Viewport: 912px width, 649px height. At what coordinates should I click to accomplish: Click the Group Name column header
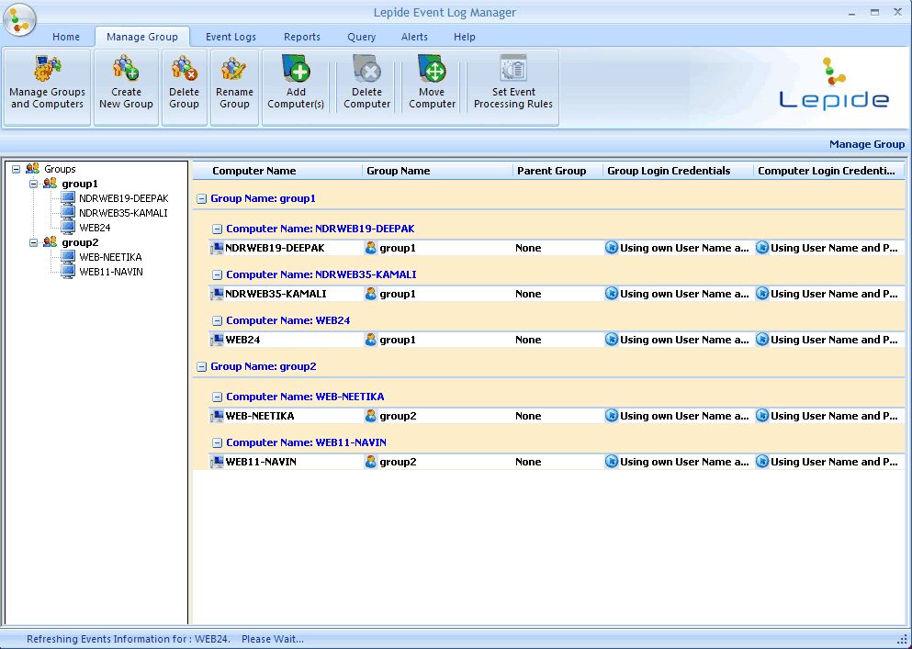(437, 171)
